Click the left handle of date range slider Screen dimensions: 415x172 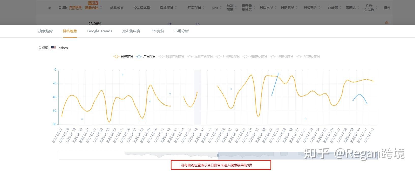tap(218, 155)
